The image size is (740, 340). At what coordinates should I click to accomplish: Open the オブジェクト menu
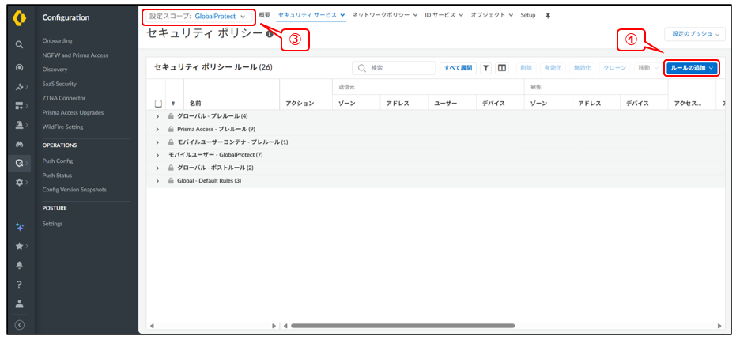(492, 15)
